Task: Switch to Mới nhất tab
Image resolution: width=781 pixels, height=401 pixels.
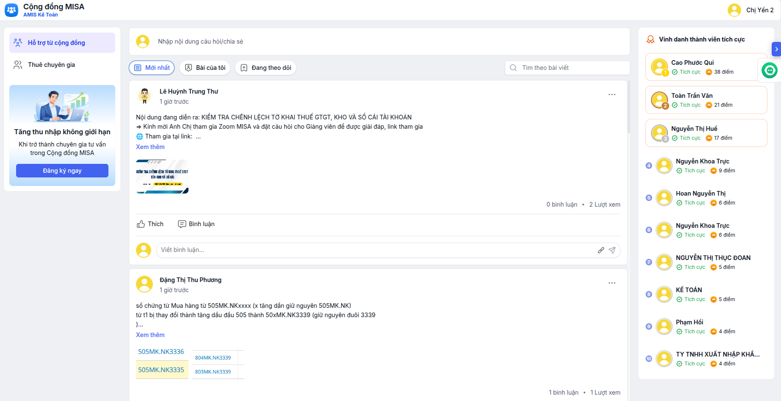Action: coord(152,68)
